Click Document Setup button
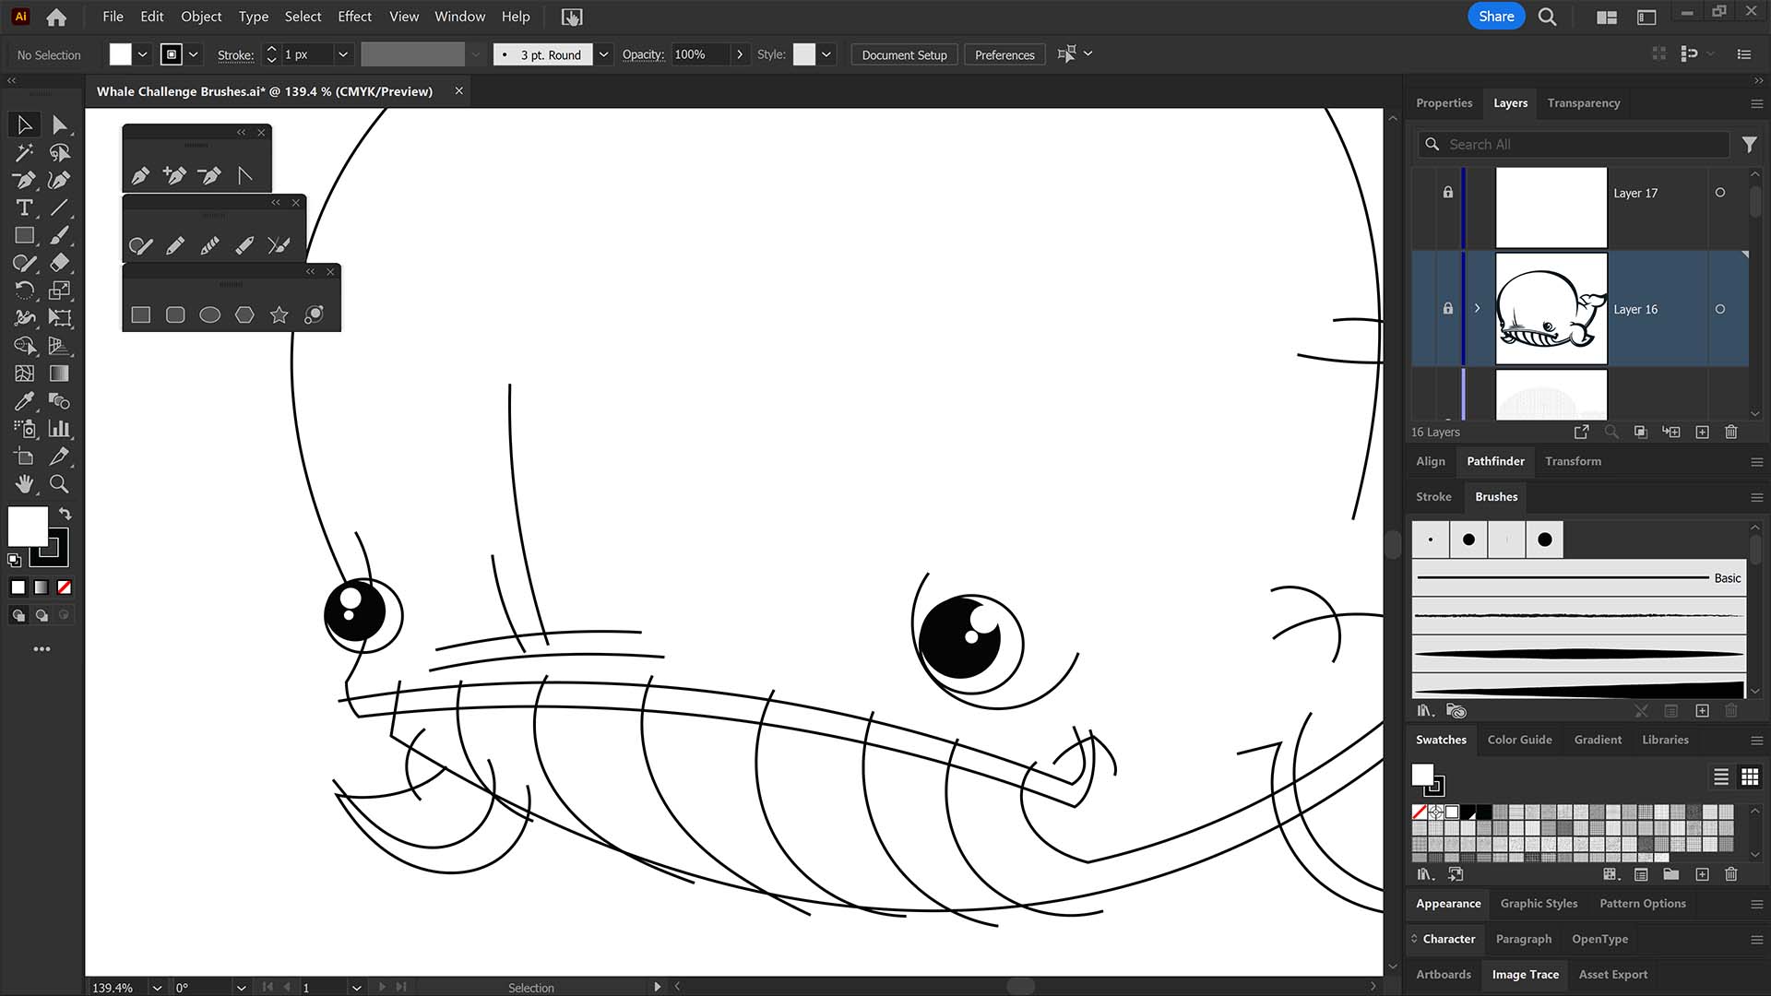1771x996 pixels. (x=904, y=54)
